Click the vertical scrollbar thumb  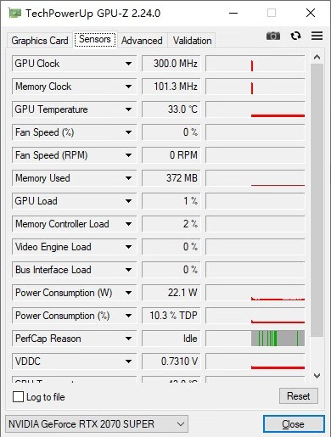(x=317, y=200)
